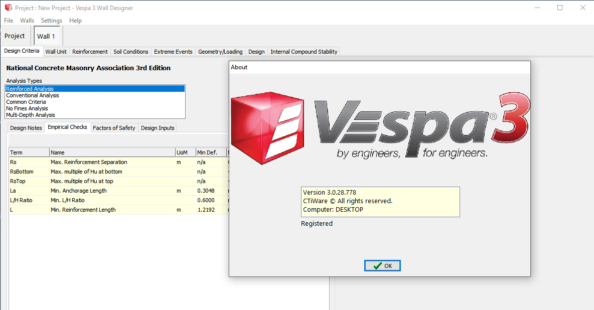Click Min. Reinforcement Length row name
The height and width of the screenshot is (310, 594).
pyautogui.click(x=83, y=210)
